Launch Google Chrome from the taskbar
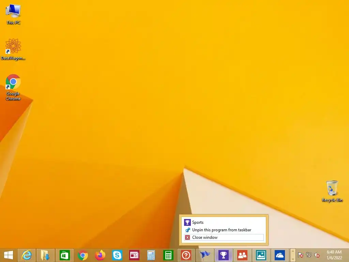 point(82,255)
